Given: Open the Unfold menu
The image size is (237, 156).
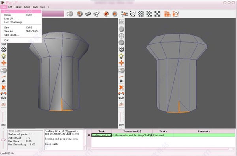Looking at the screenshot, I should (x=18, y=7).
